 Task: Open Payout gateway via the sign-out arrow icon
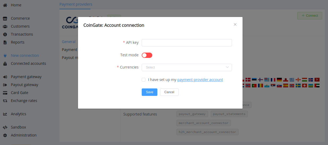coord(5,85)
